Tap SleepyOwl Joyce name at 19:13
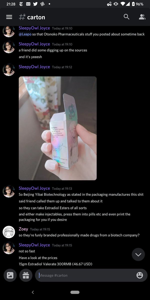Image resolution: width=150 pixels, height=300 pixels. [34, 188]
